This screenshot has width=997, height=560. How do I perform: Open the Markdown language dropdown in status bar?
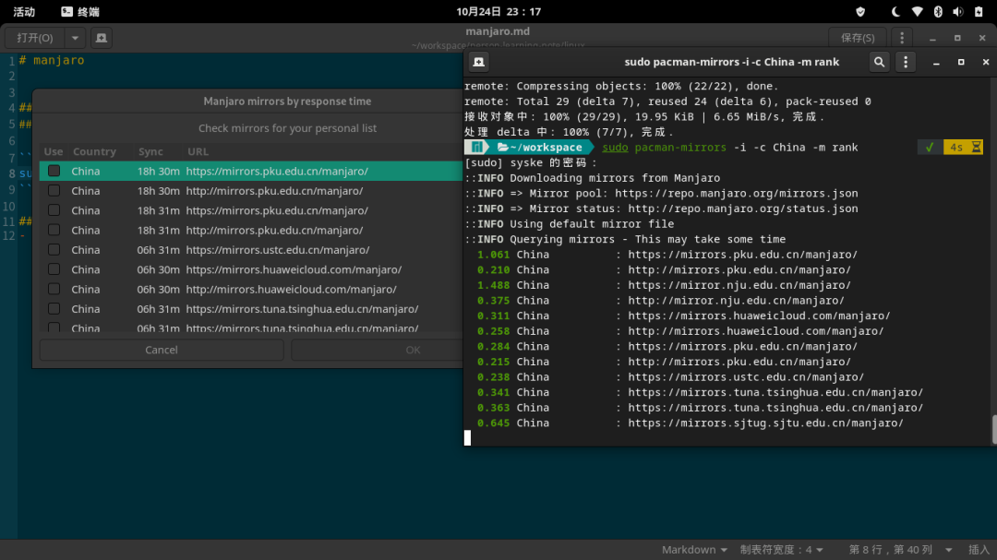pos(693,550)
